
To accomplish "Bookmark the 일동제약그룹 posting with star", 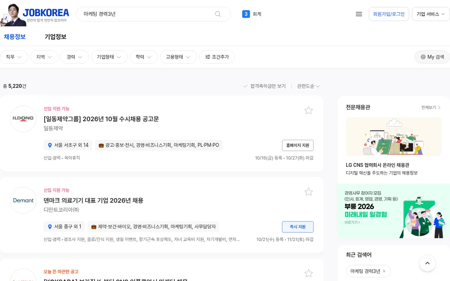I will pyautogui.click(x=309, y=110).
